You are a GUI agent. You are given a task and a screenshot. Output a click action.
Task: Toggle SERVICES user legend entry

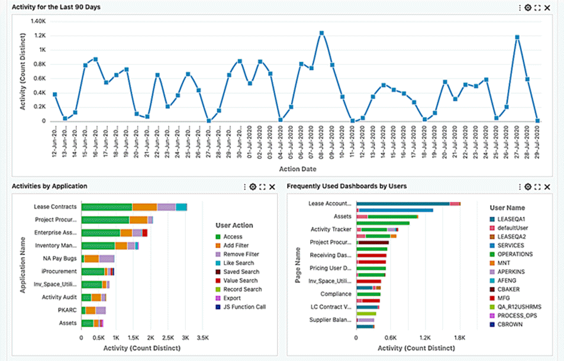click(x=507, y=245)
